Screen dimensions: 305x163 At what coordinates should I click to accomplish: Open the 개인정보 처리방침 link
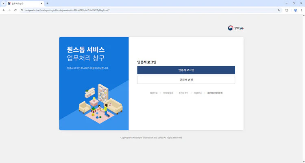[x=215, y=93]
